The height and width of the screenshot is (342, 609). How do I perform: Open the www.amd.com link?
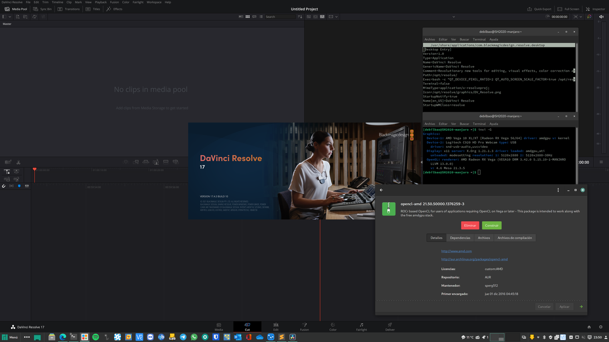pyautogui.click(x=456, y=251)
